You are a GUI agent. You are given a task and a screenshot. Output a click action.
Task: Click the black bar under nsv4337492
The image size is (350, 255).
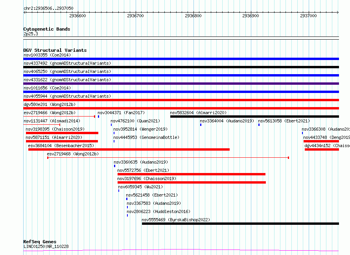[181, 67]
